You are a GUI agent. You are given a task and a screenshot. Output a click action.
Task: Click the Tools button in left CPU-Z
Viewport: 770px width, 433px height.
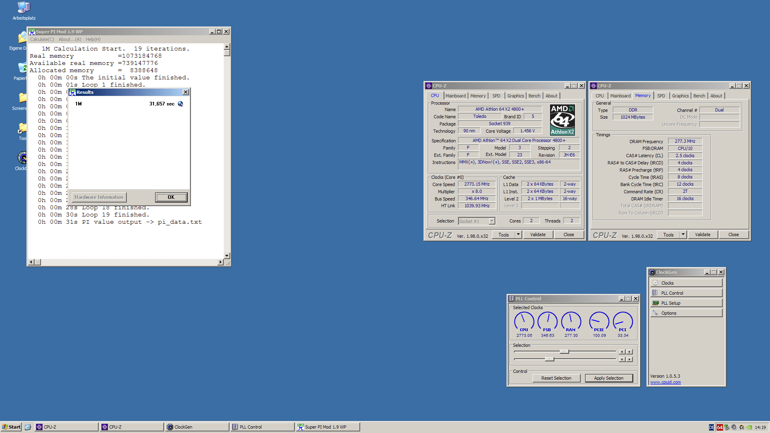click(x=504, y=235)
